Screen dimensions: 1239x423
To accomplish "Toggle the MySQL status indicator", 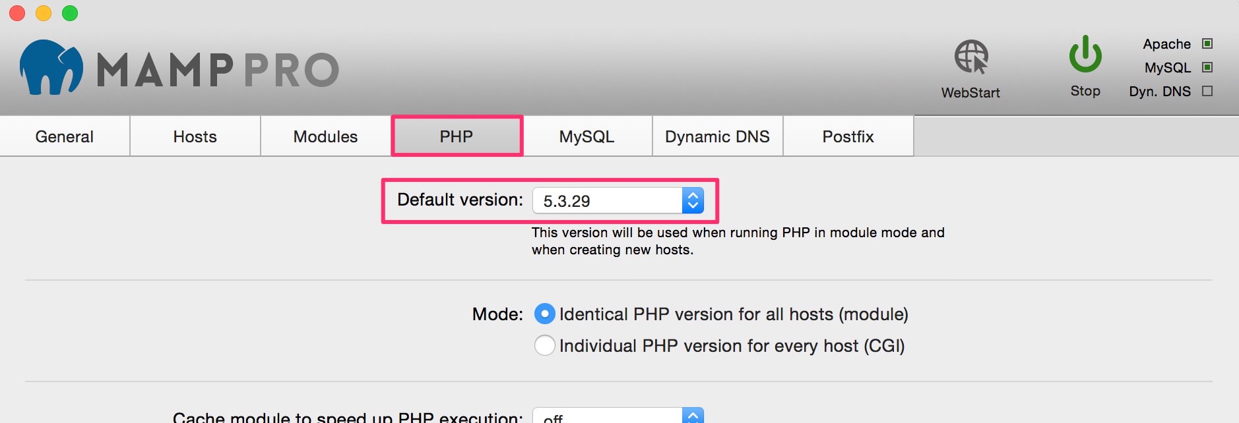I will pos(1207,67).
